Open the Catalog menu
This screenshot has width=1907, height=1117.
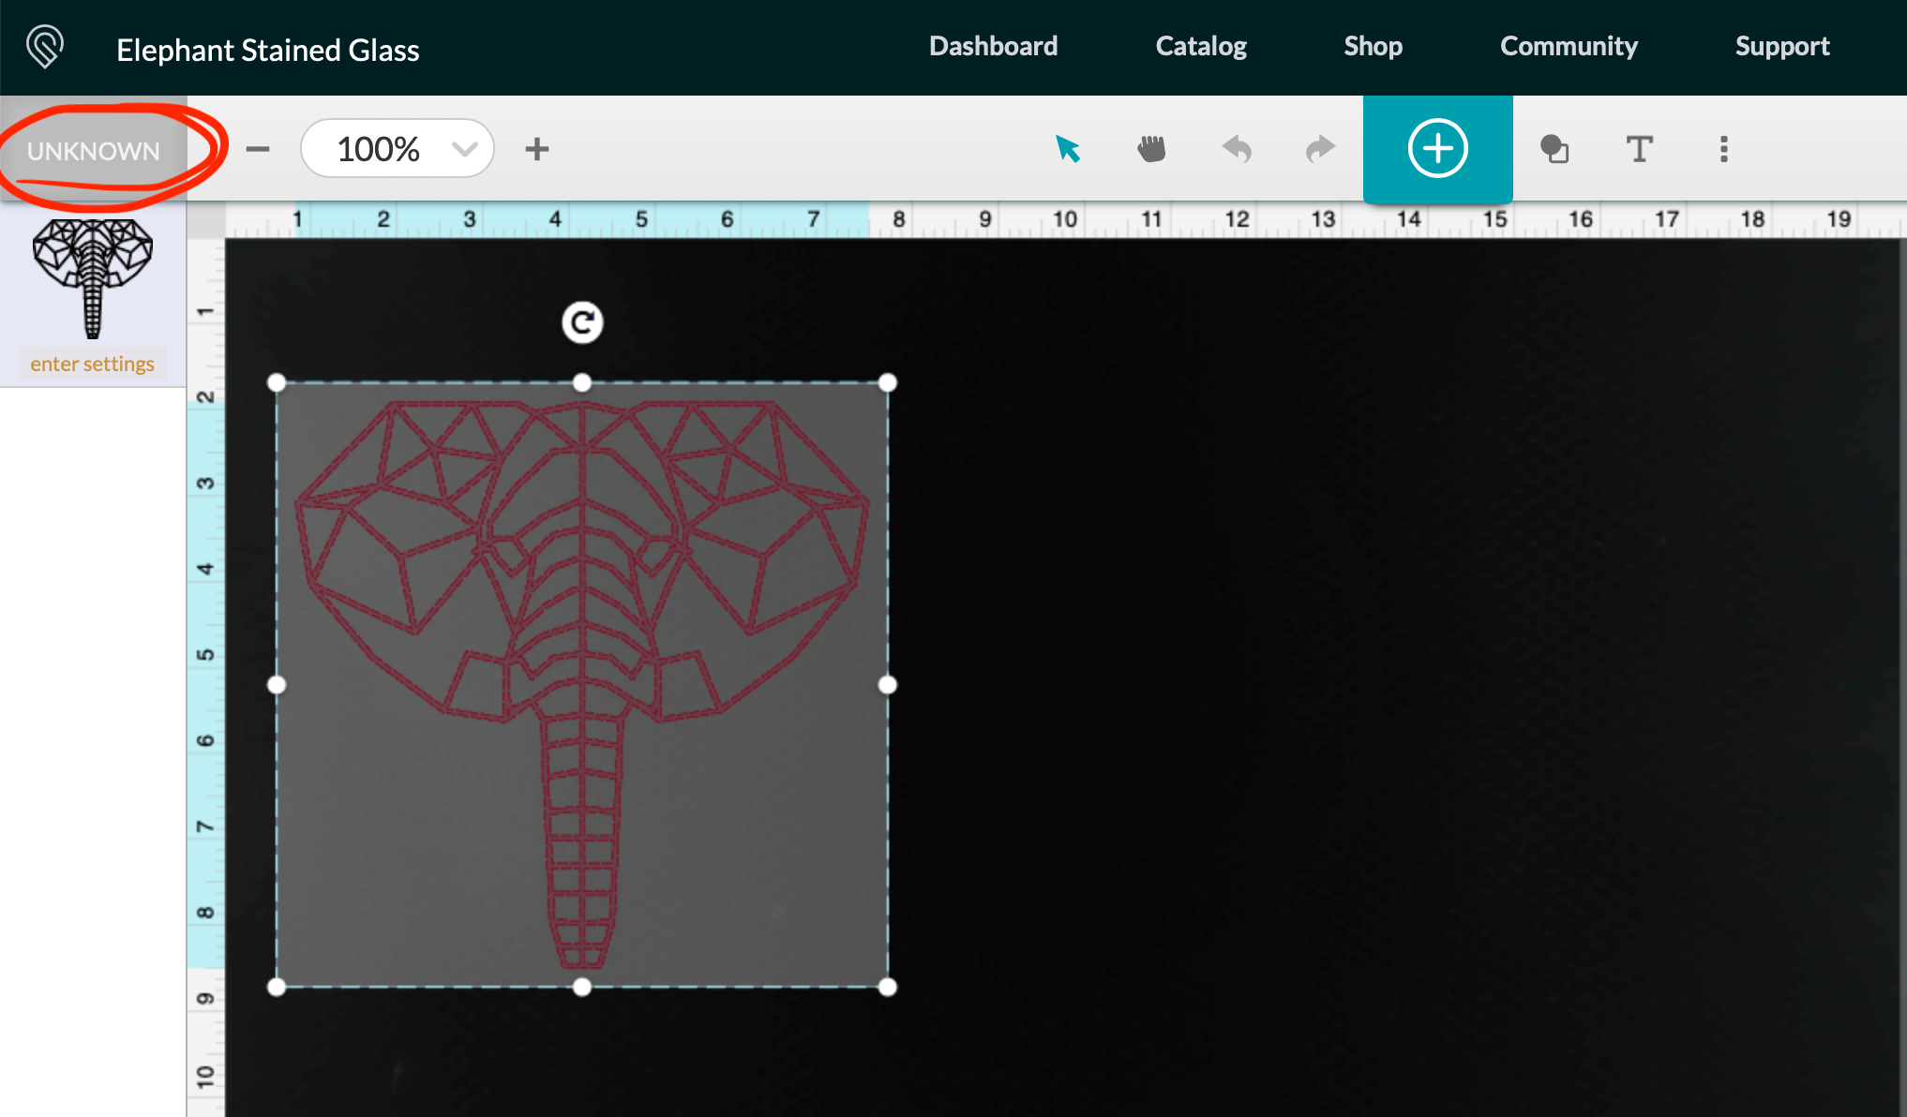tap(1201, 46)
